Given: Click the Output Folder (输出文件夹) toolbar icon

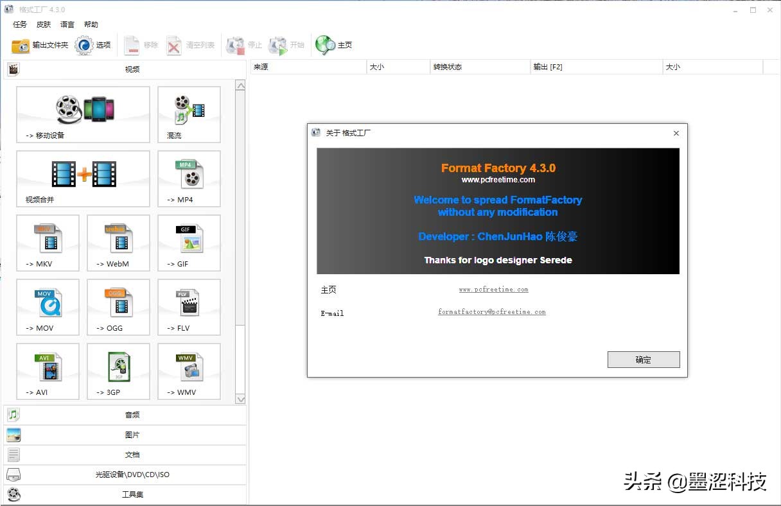Looking at the screenshot, I should tap(37, 45).
